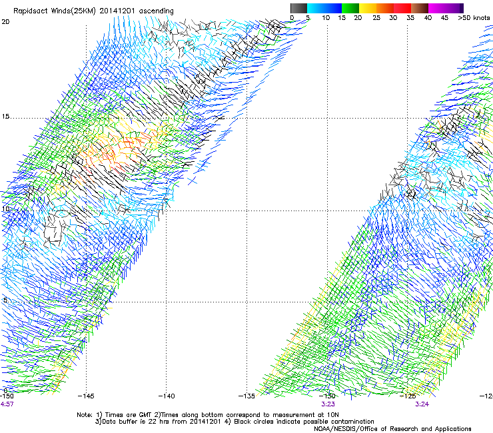Click the latitude label '15'
Image resolution: width=493 pixels, height=433 pixels.
pyautogui.click(x=5, y=117)
